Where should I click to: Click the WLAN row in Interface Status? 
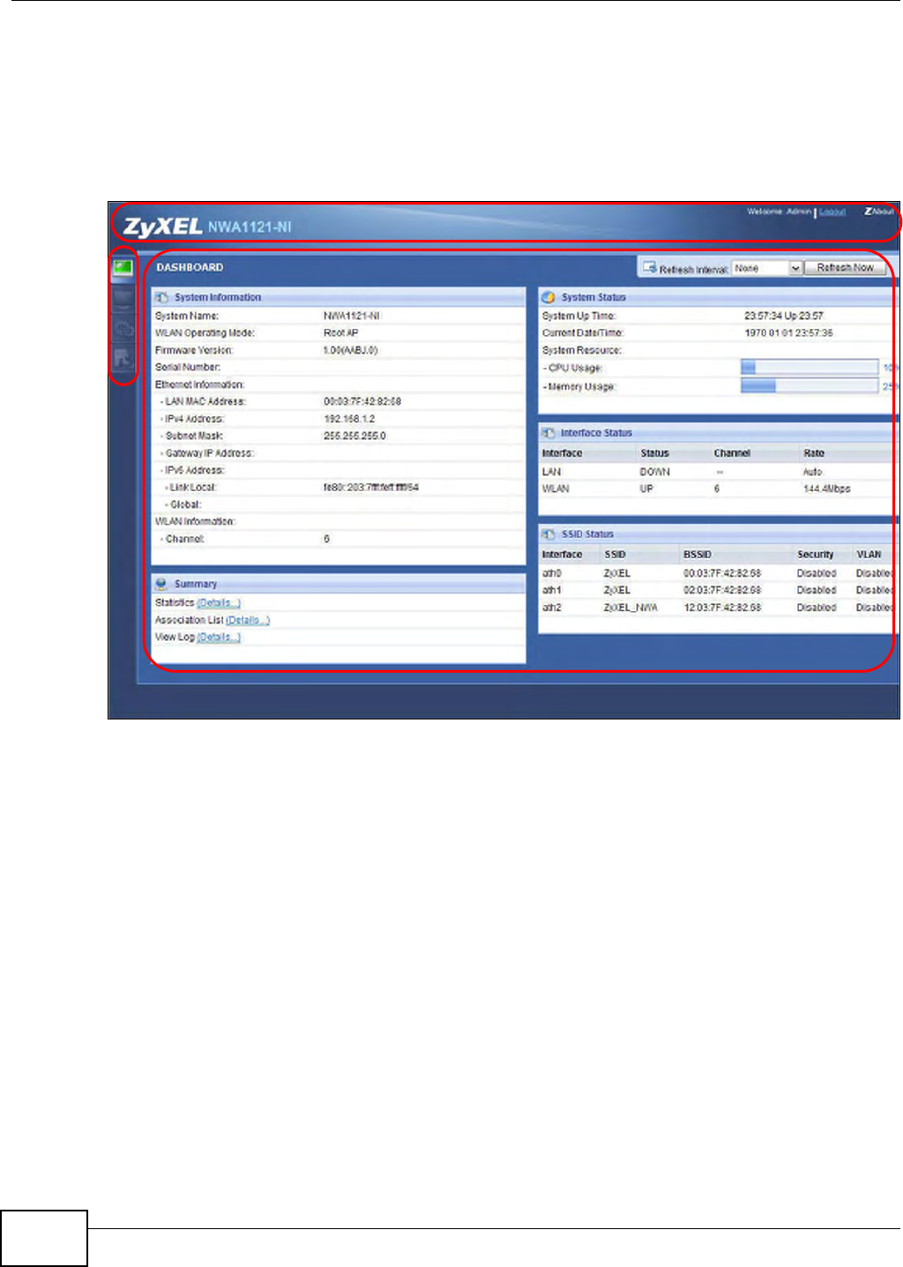(x=718, y=488)
